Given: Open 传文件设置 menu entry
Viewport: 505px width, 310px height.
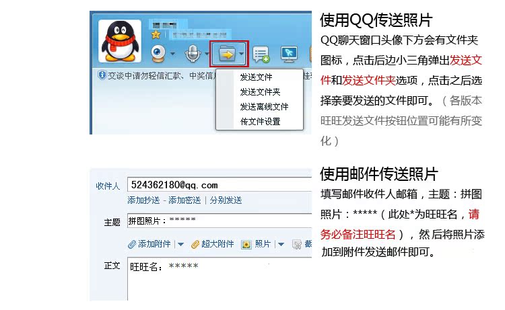Looking at the screenshot, I should tap(260, 122).
